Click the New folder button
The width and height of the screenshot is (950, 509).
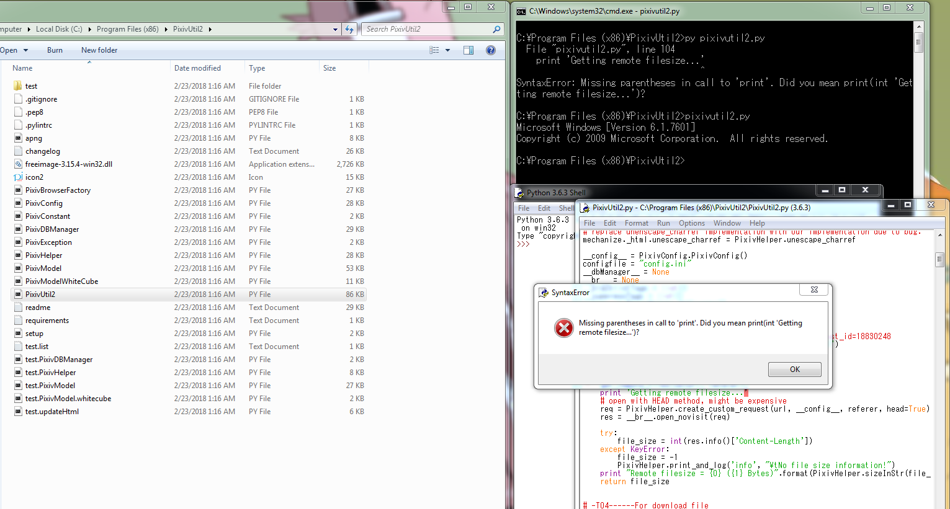[99, 50]
